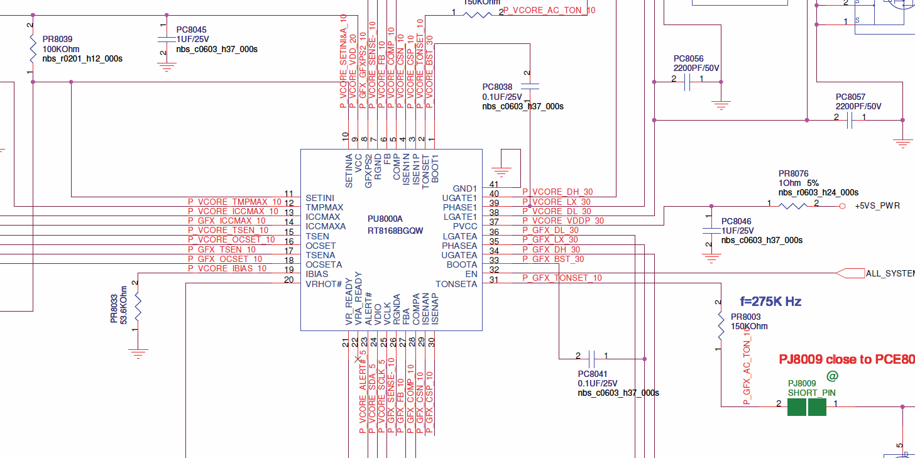
Task: Click the PR8039 reference label
Action: point(57,39)
